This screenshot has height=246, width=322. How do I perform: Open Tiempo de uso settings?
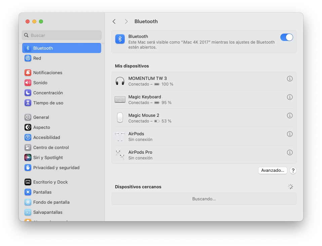click(62, 103)
